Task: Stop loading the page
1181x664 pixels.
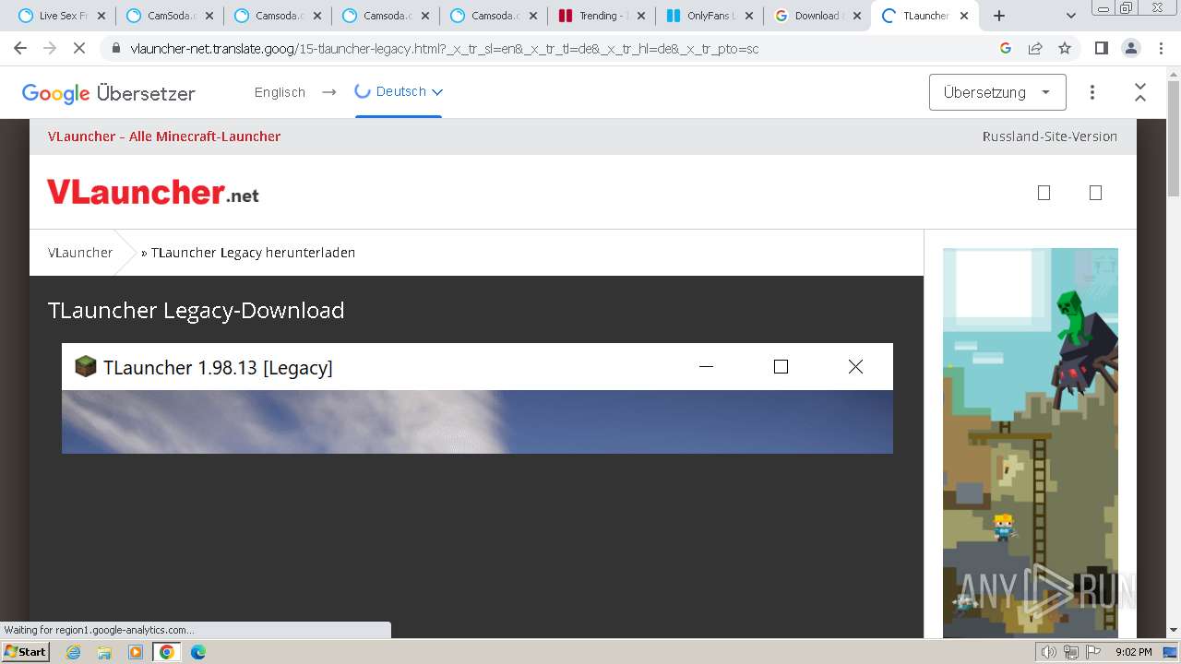Action: click(79, 48)
